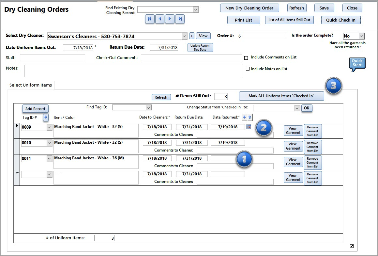The height and width of the screenshot is (256, 378).
Task: Go to first dry cleaning record
Action: [x=149, y=19]
